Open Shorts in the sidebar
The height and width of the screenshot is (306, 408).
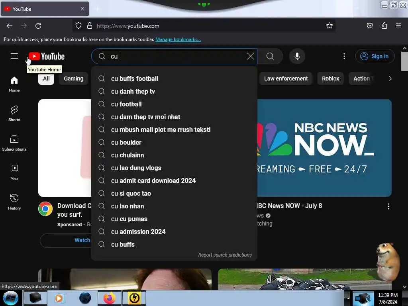14,114
